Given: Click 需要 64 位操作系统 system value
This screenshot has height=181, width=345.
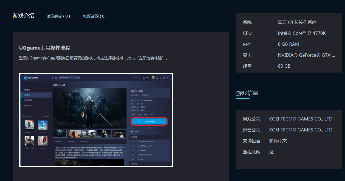Looking at the screenshot, I should pyautogui.click(x=297, y=22).
